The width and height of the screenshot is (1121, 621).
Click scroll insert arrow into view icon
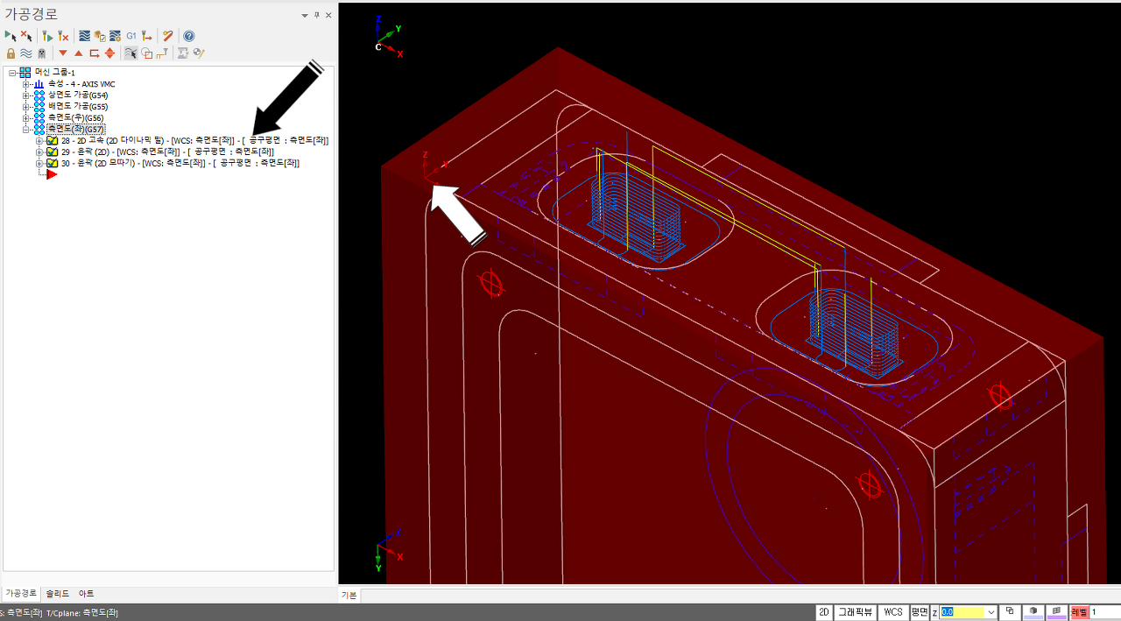pyautogui.click(x=109, y=53)
